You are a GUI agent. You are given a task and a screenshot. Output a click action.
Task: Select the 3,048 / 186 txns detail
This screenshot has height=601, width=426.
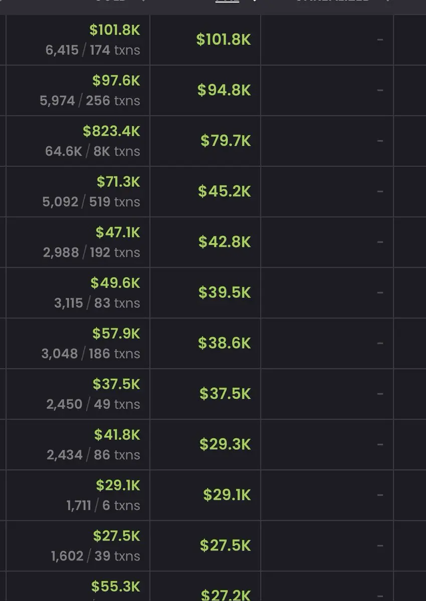[91, 353]
